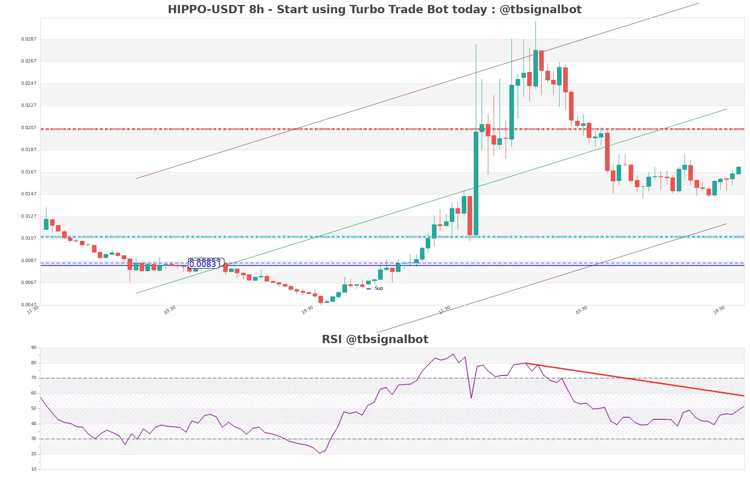
Task: Click the 0.0047 price axis label
Action: tap(29, 305)
